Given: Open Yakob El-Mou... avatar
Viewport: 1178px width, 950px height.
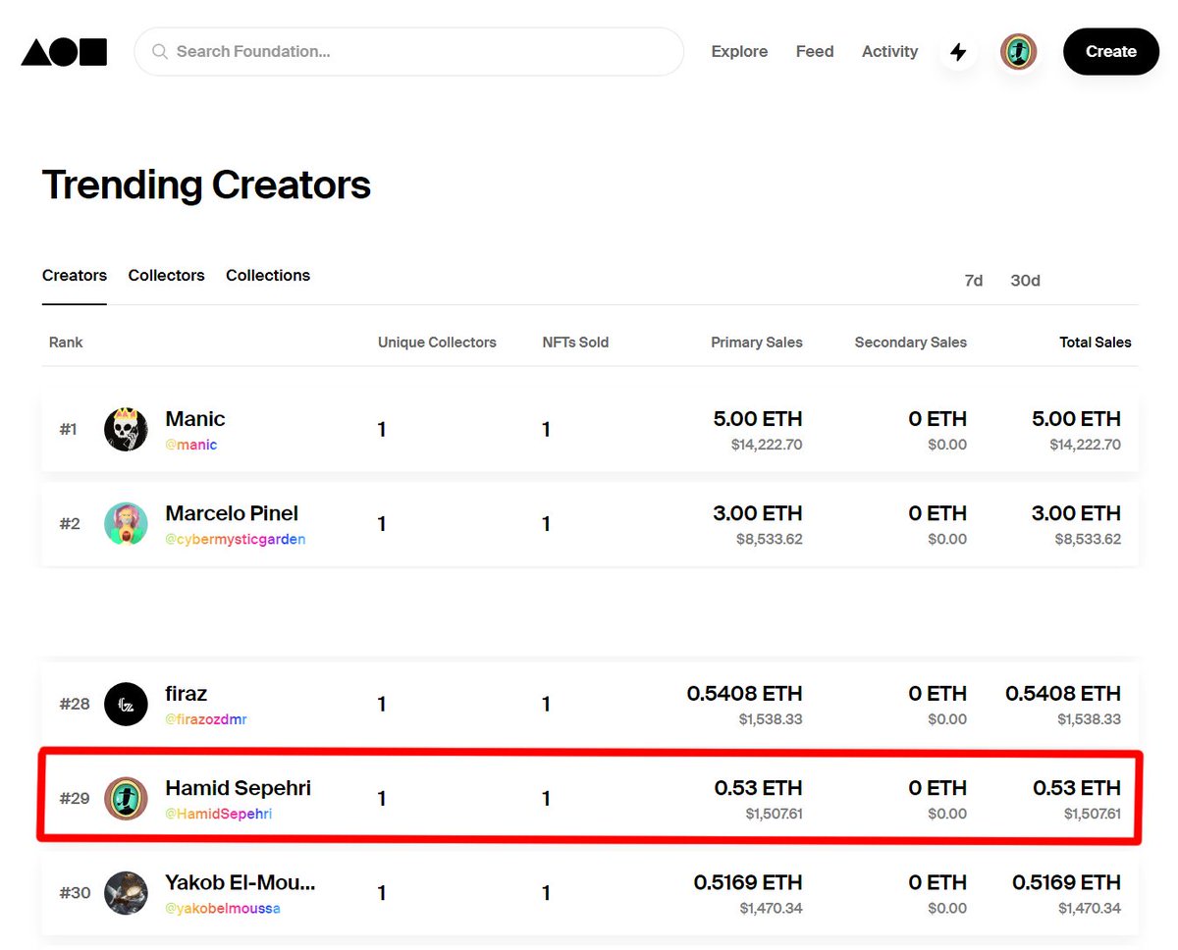Looking at the screenshot, I should click(x=126, y=893).
